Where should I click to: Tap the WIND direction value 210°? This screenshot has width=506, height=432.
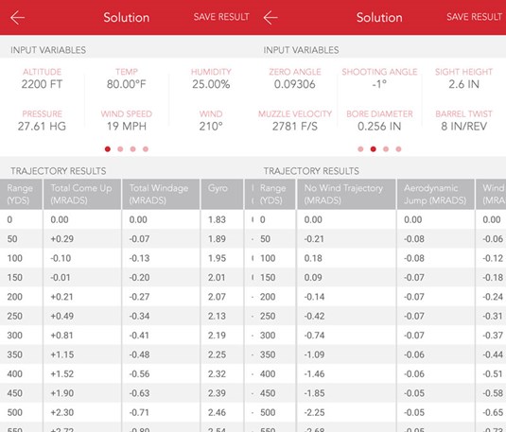[x=211, y=127]
